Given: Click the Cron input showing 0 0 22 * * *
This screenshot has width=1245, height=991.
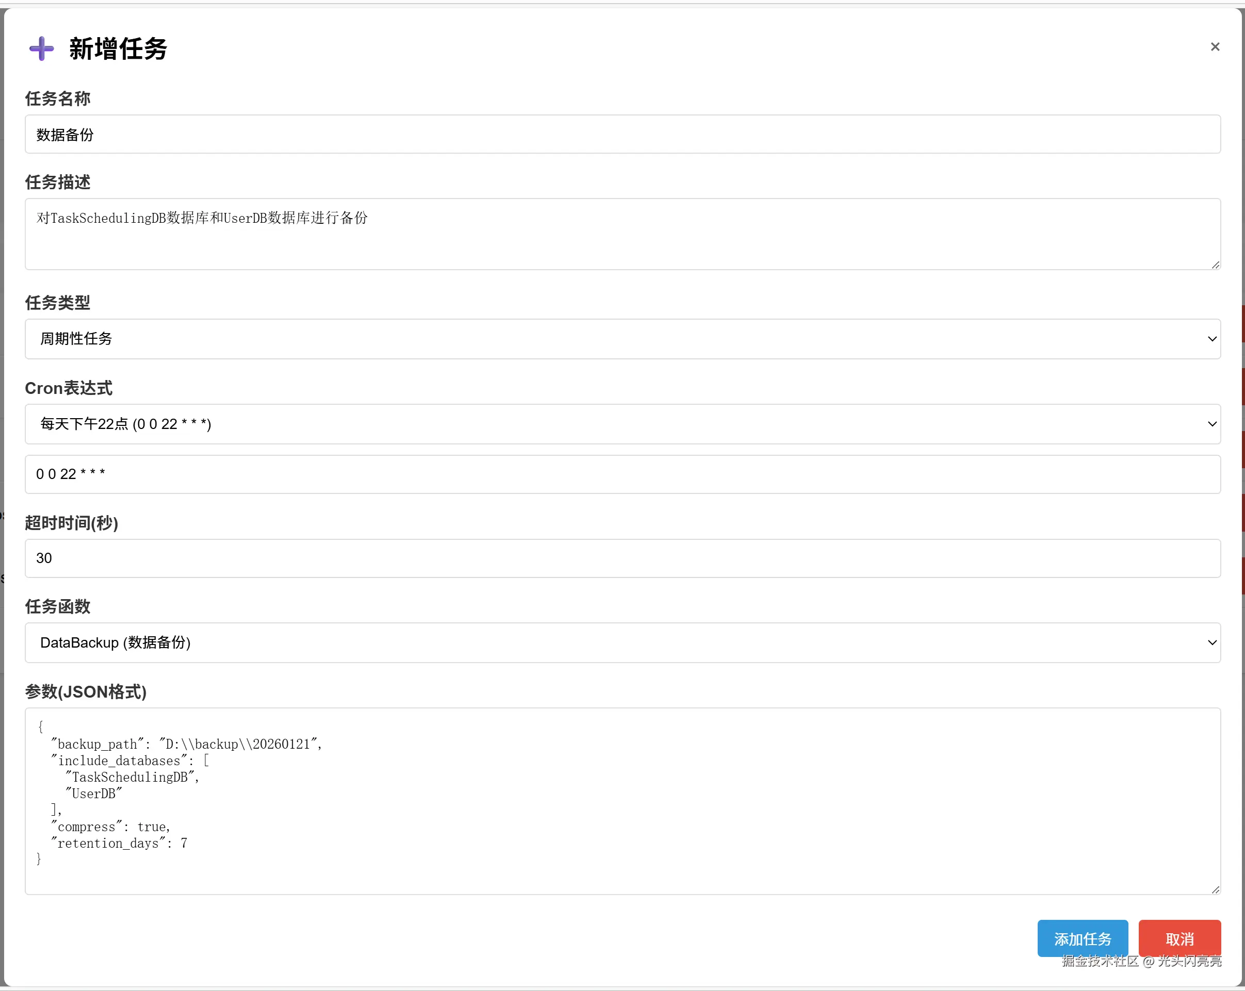Looking at the screenshot, I should 622,474.
